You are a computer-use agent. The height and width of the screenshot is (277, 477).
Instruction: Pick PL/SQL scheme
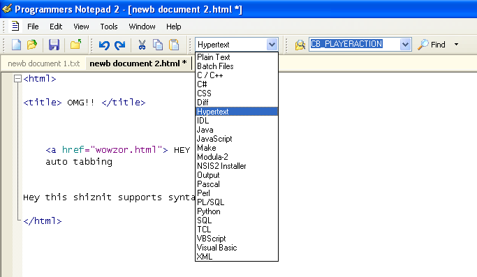(237, 202)
